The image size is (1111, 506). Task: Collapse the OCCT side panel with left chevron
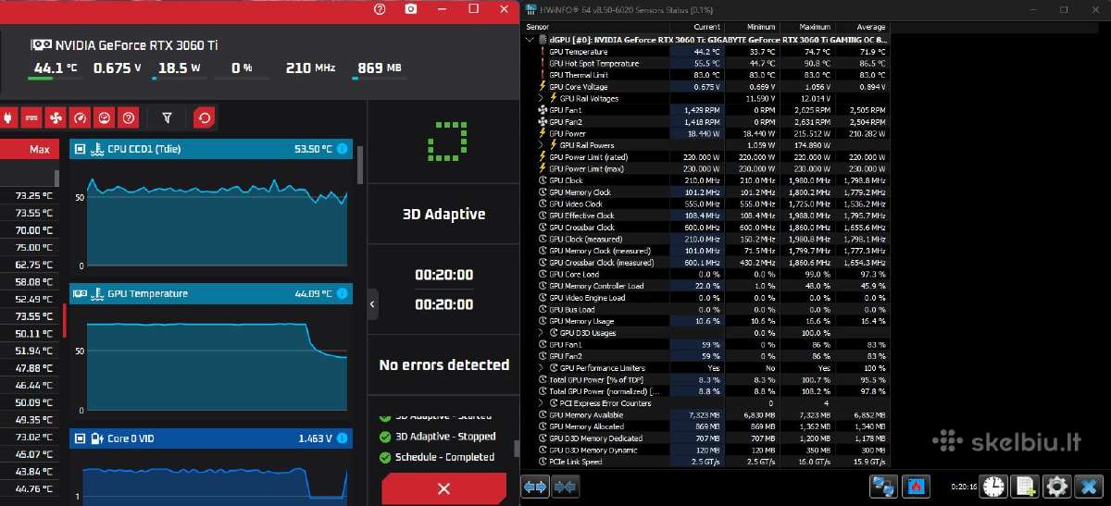point(372,303)
